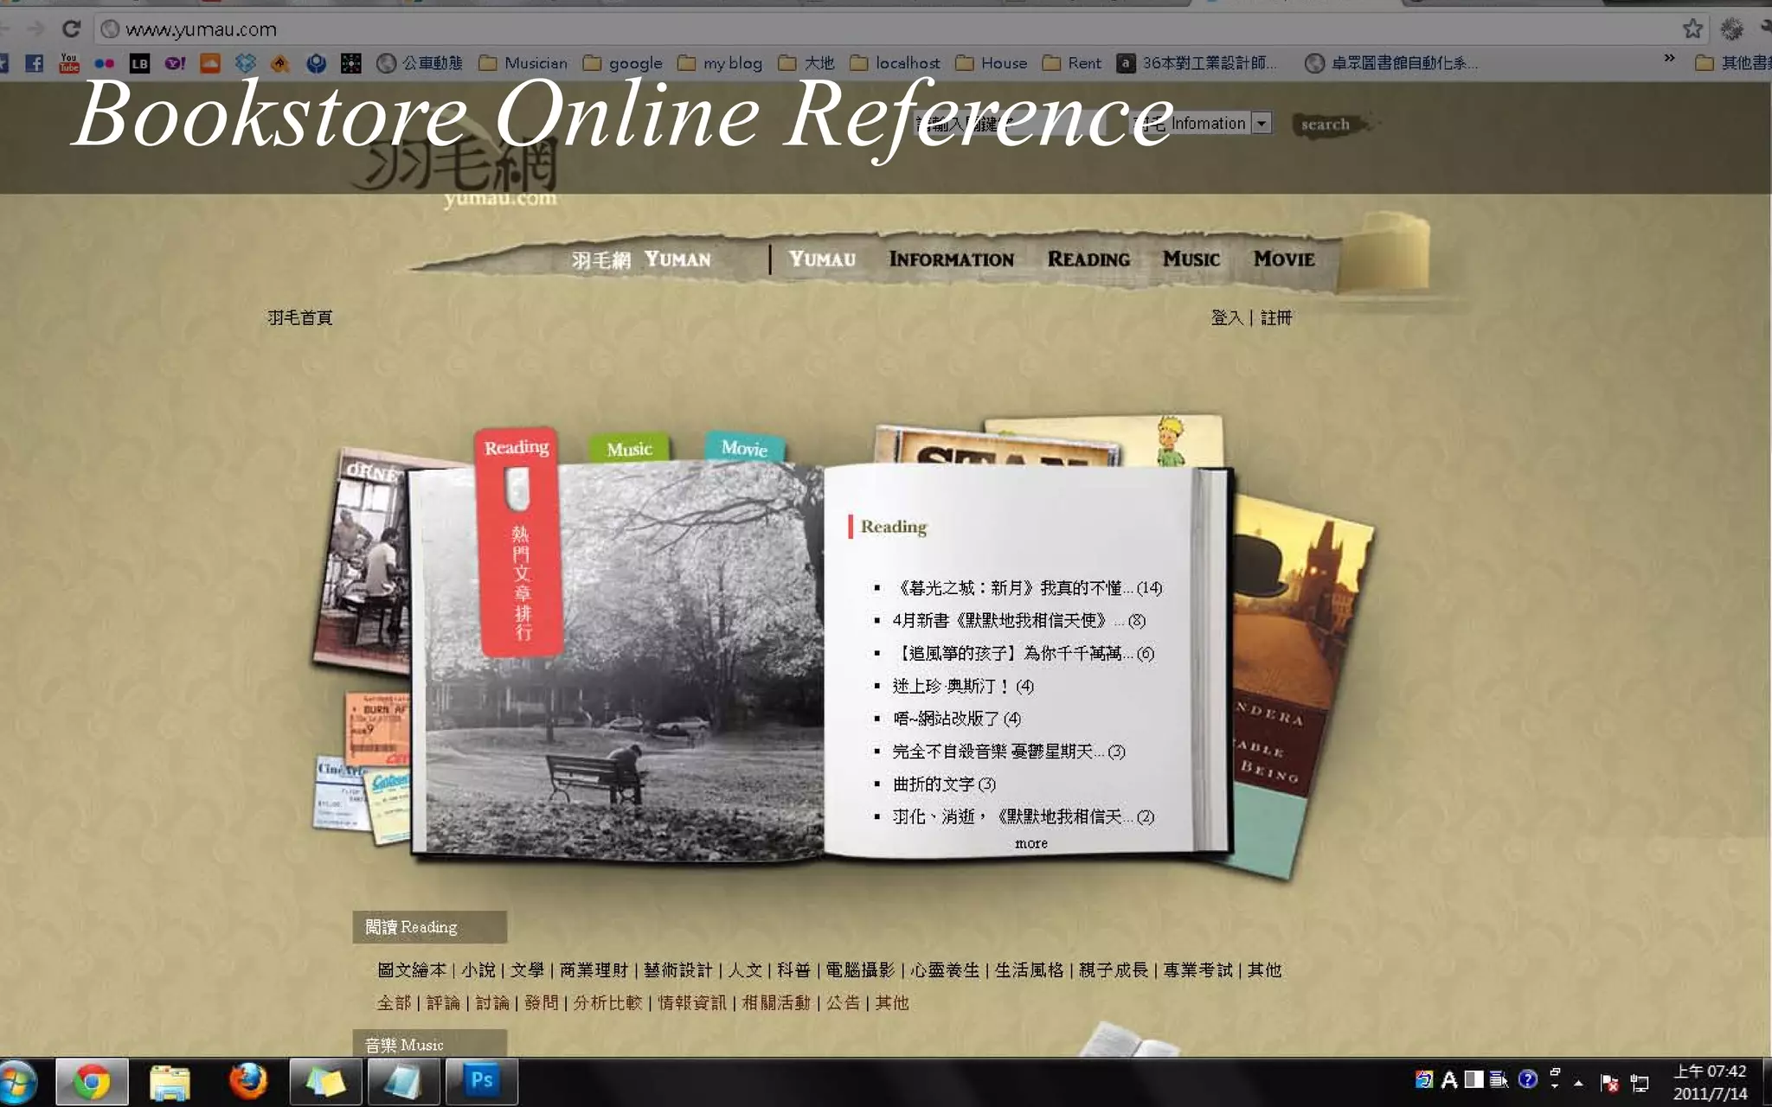Click the 評論 filter link
The image size is (1772, 1107).
443,1003
